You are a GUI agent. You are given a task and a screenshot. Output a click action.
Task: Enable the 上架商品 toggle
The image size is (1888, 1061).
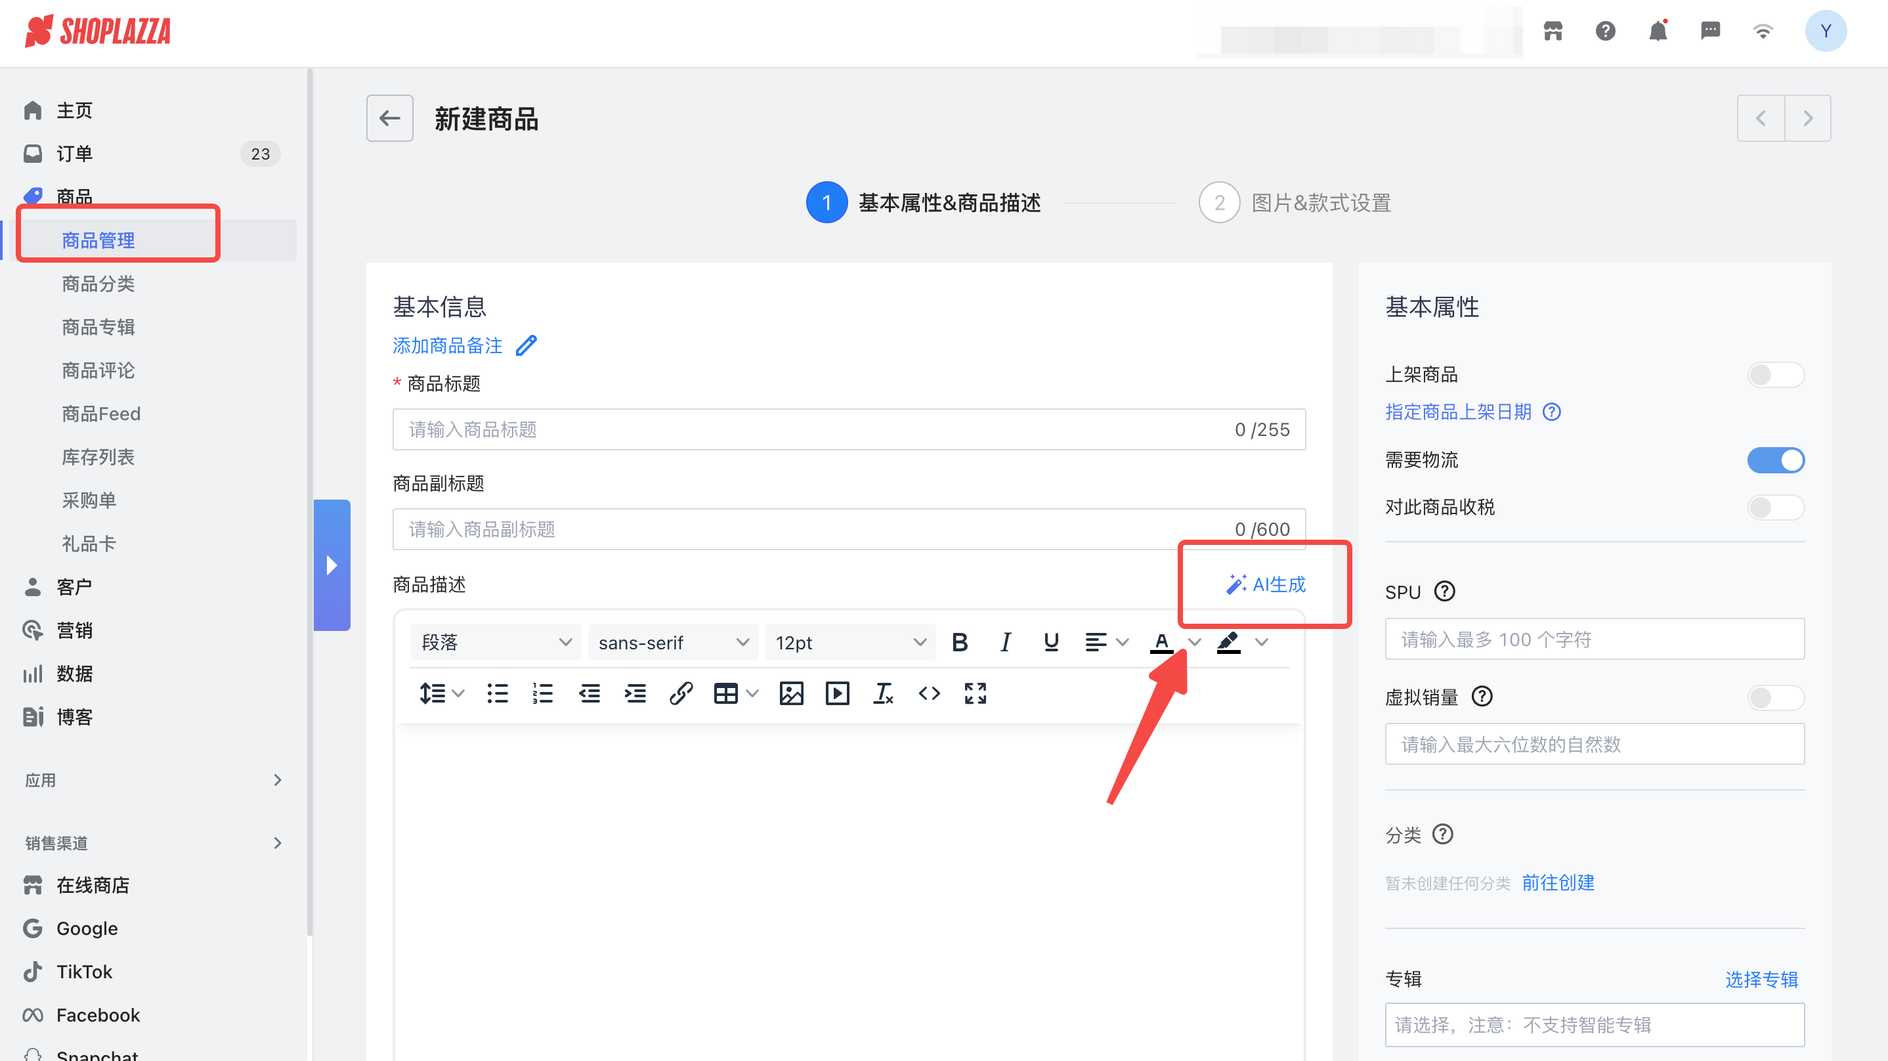(1775, 375)
